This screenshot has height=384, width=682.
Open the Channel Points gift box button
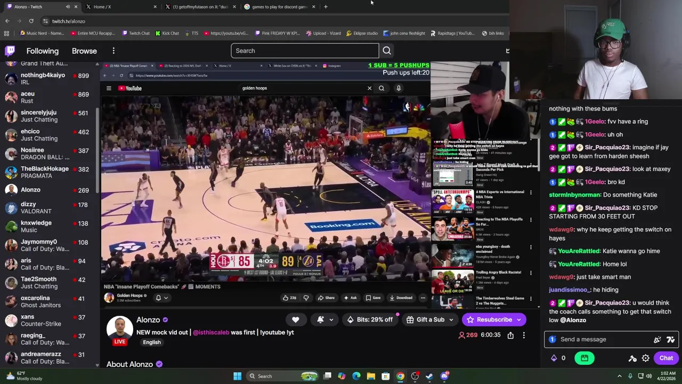coord(584,358)
